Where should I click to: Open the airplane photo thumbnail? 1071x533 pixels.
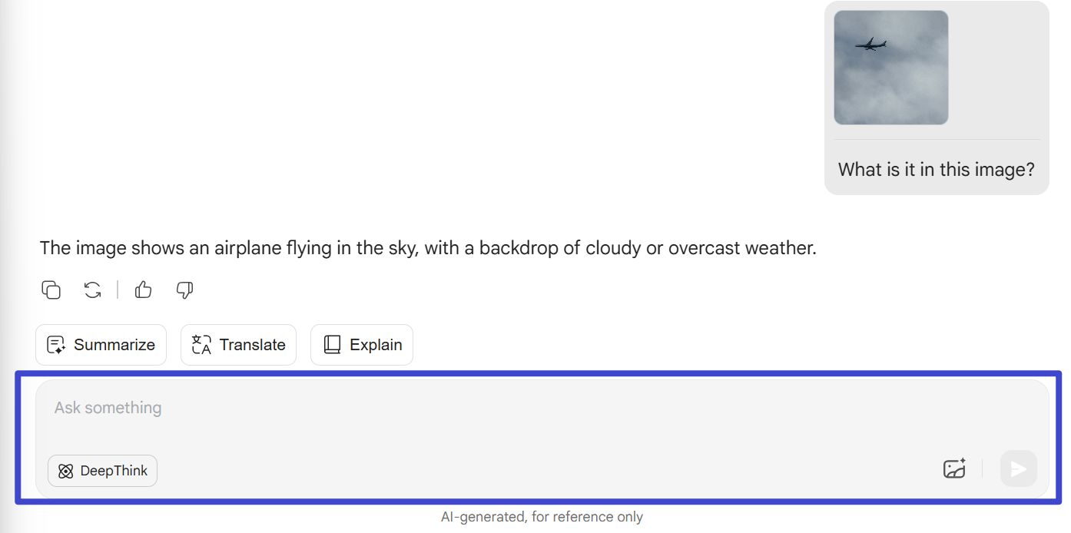pyautogui.click(x=891, y=68)
